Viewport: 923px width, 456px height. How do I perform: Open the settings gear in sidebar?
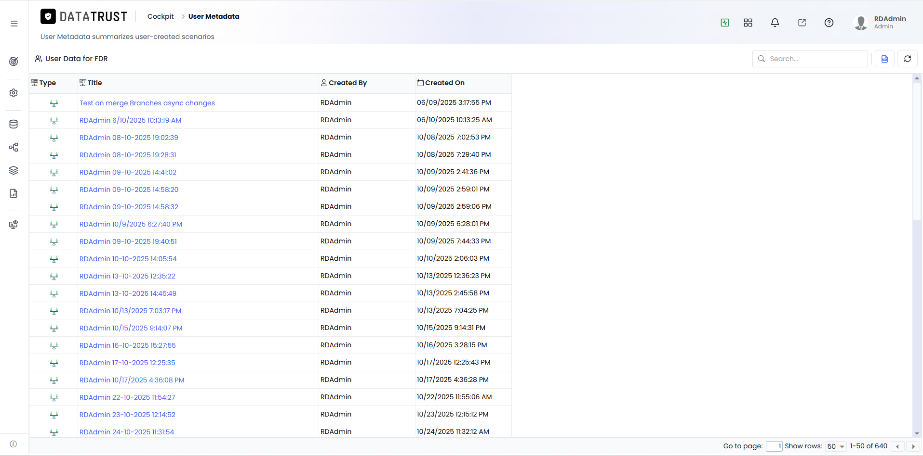pyautogui.click(x=13, y=93)
